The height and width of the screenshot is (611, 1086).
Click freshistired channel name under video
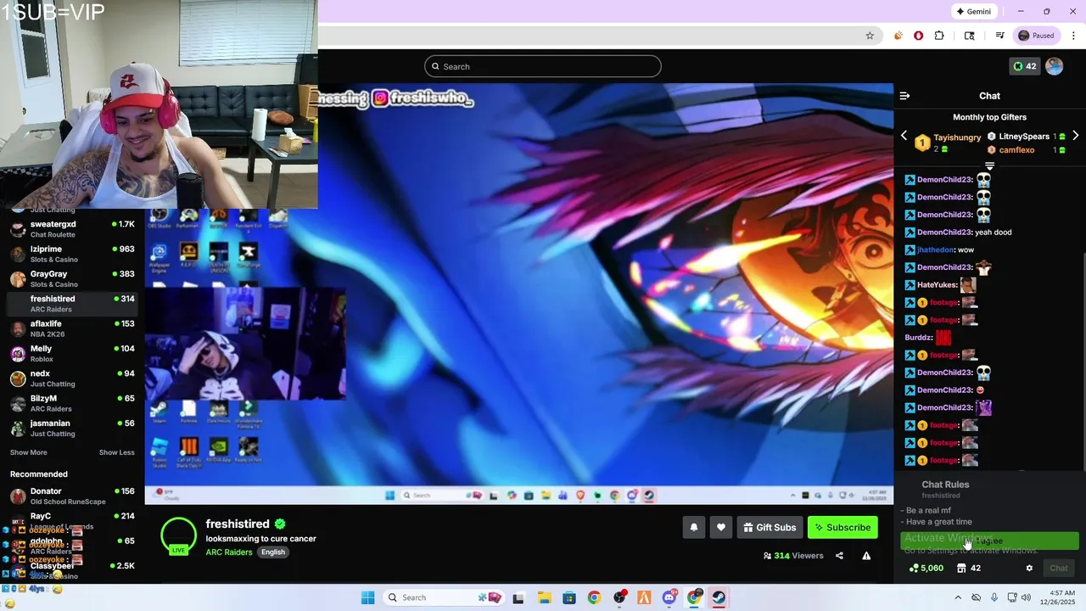click(238, 524)
